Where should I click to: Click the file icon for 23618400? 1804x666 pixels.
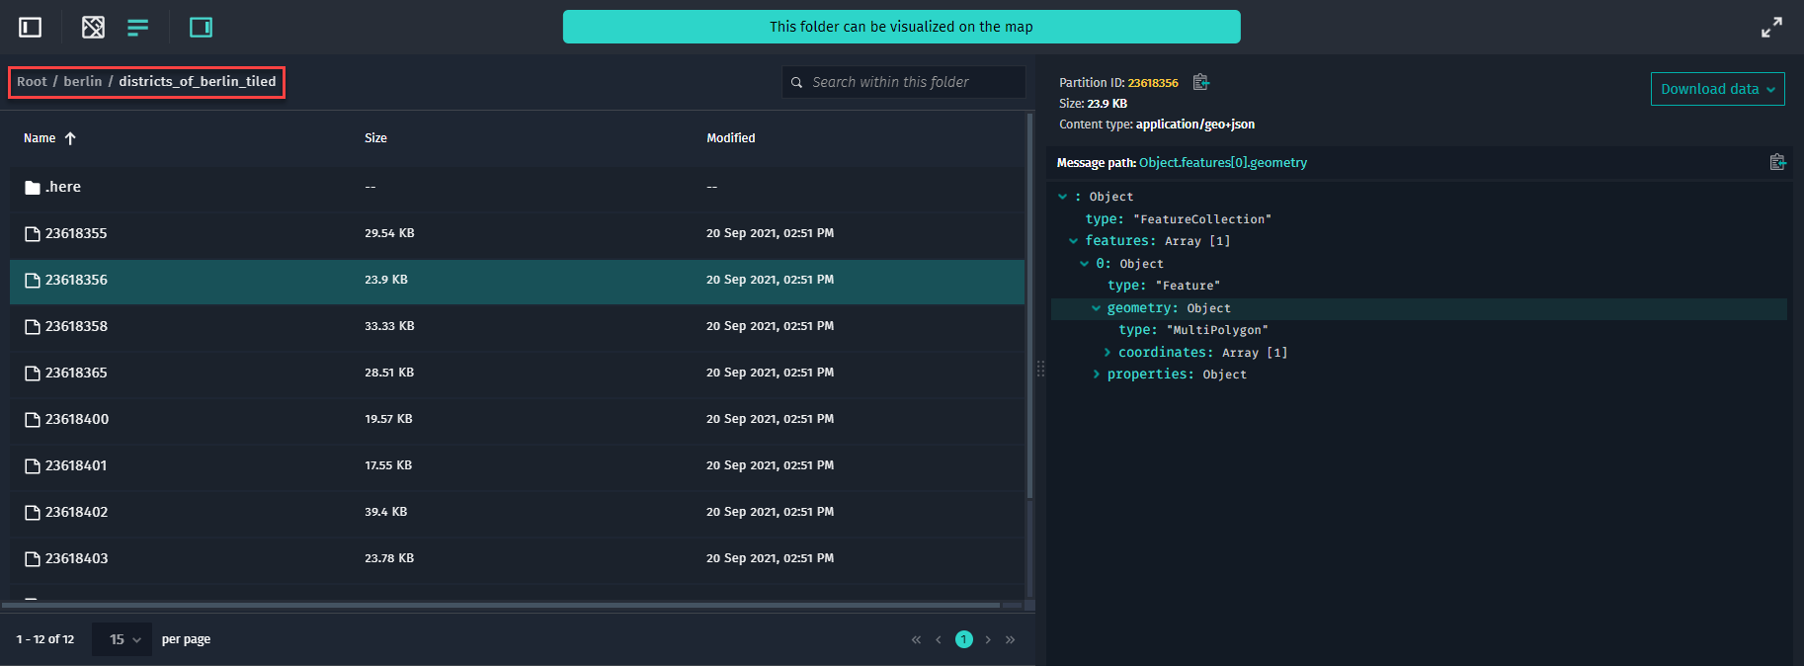(33, 419)
